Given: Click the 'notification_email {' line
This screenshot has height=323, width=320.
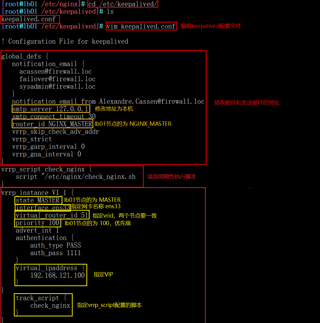Looking at the screenshot, I should tap(48, 64).
